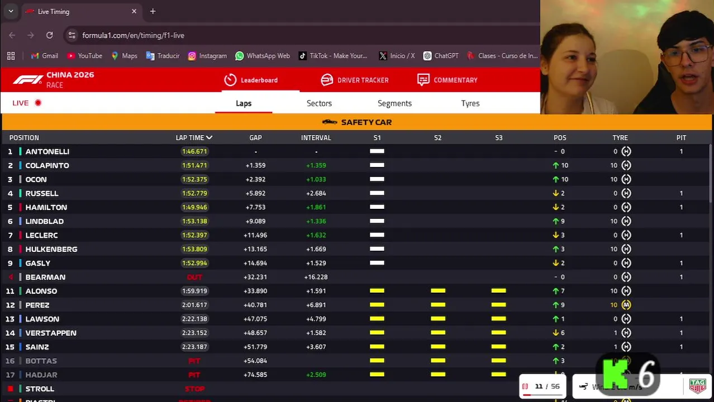The image size is (714, 402).
Task: Open Traducir bookmark
Action: click(163, 56)
